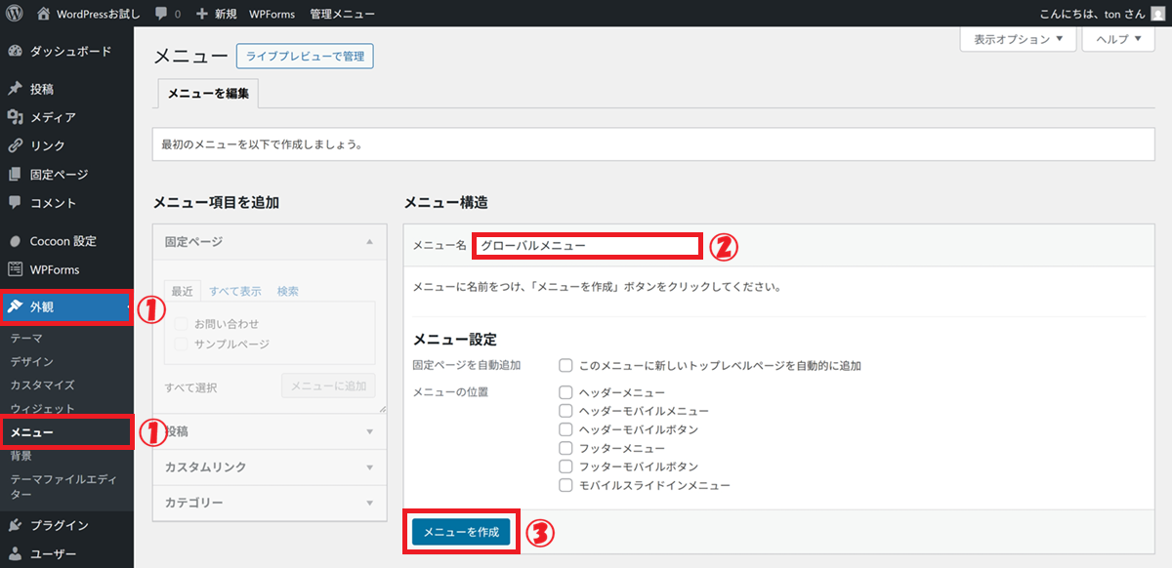The width and height of the screenshot is (1172, 568).
Task: Open the ダッシュボード dashboard icon
Action: tap(15, 51)
